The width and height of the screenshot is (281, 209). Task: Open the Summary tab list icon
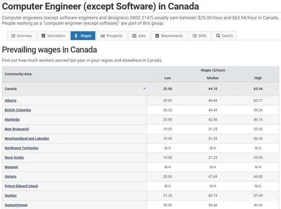[13, 36]
